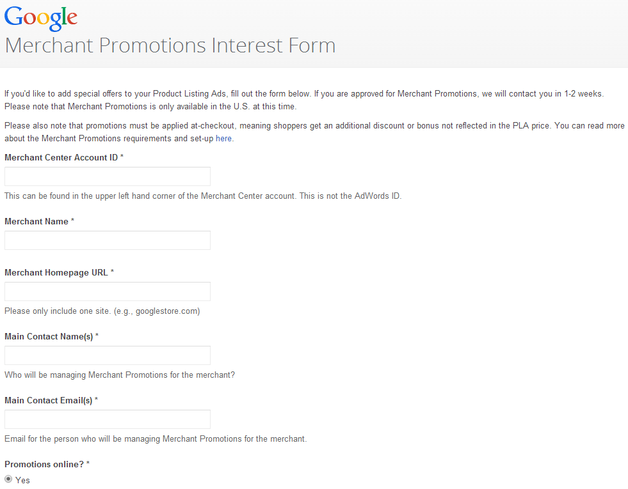Focus the Merchant Center Account ID field
The height and width of the screenshot is (489, 628).
click(108, 176)
